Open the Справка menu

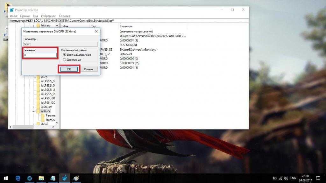coord(64,16)
